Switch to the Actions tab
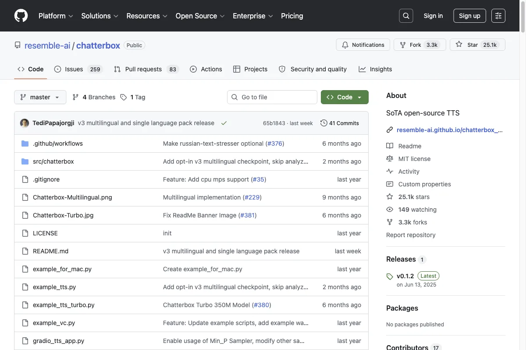Viewport: 526px width, 350px height. [x=206, y=69]
